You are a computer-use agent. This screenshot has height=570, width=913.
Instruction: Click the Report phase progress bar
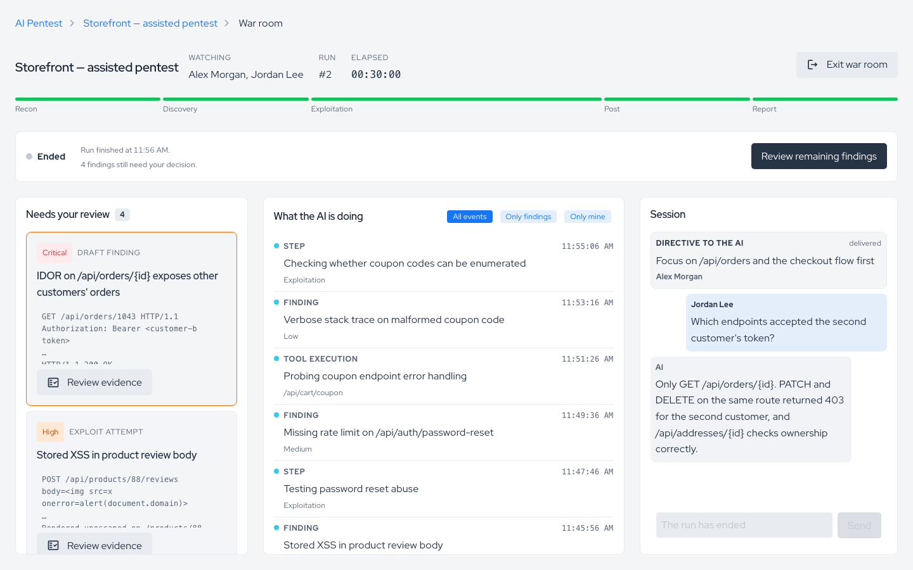click(825, 99)
